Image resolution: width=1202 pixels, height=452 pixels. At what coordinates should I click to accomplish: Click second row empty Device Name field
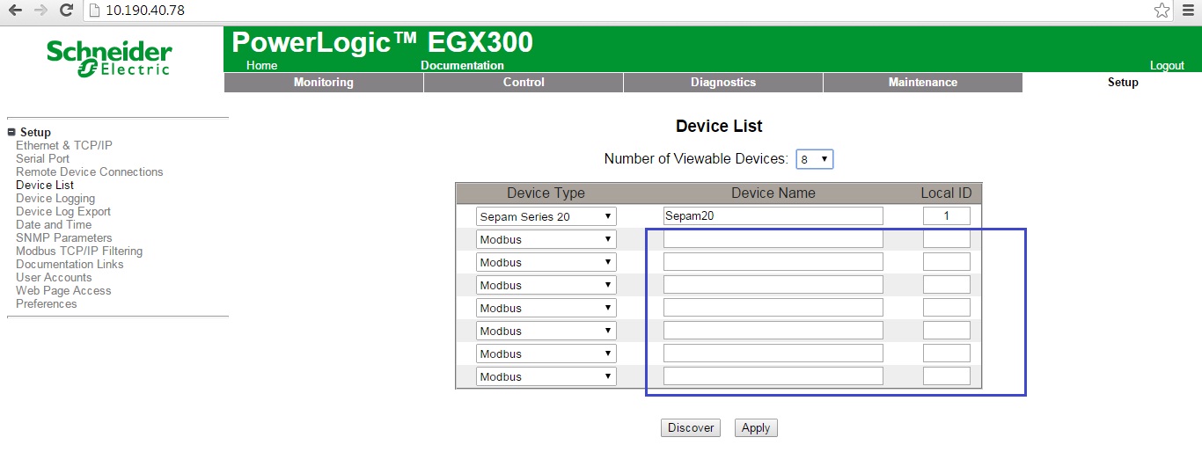tap(773, 239)
